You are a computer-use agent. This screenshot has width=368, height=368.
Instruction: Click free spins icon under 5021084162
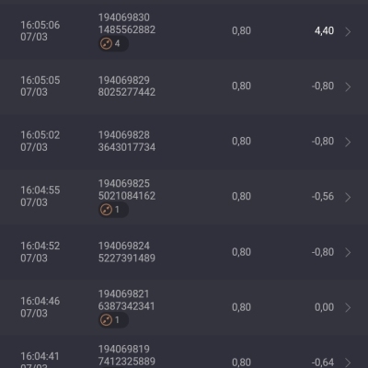pyautogui.click(x=106, y=210)
